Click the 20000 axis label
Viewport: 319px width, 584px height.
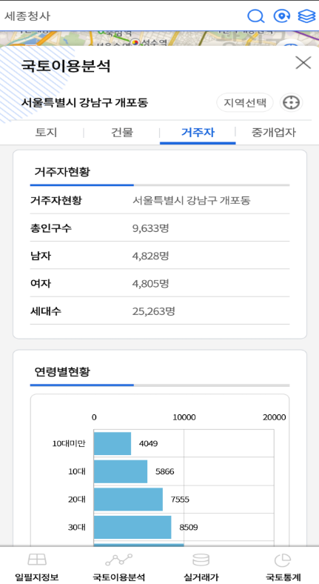[275, 417]
